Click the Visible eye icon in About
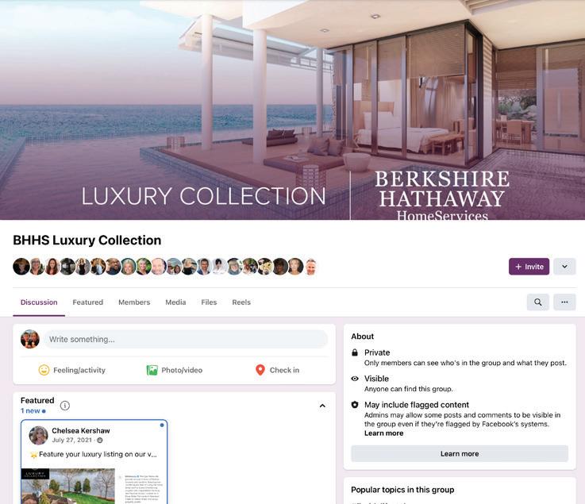The height and width of the screenshot is (504, 585). [x=355, y=379]
